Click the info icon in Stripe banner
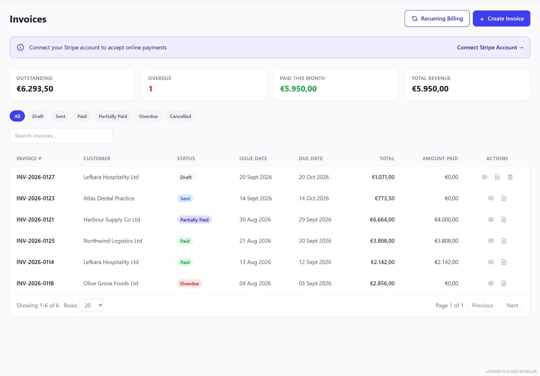 pos(21,48)
